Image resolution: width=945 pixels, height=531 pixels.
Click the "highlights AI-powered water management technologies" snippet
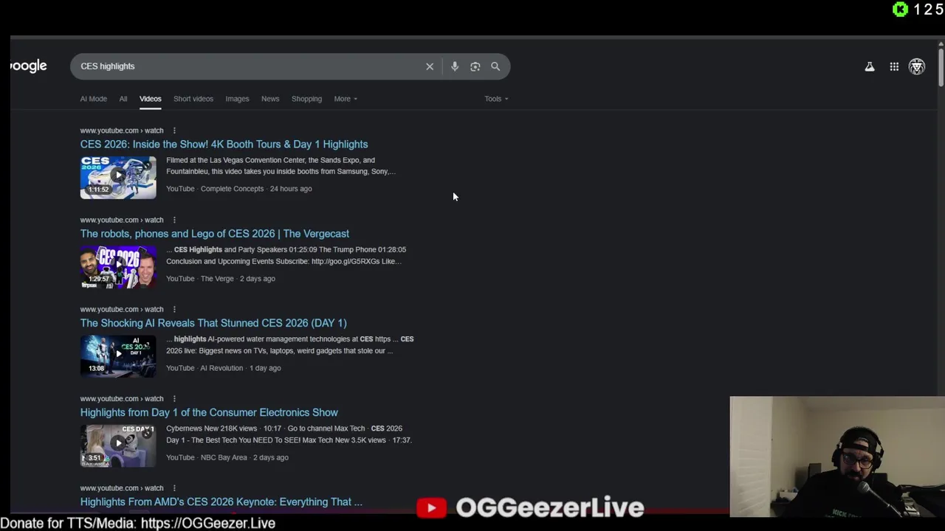[x=290, y=345]
